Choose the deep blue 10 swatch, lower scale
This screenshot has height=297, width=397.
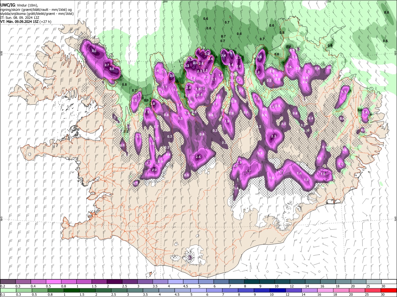pyautogui.click(x=278, y=290)
